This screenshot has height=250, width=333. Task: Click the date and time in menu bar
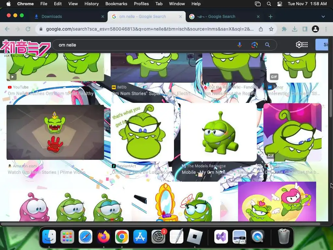pyautogui.click(x=307, y=4)
